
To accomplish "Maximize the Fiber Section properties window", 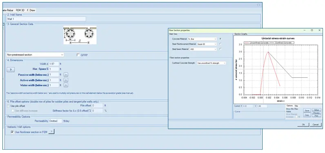I will (x=312, y=30).
